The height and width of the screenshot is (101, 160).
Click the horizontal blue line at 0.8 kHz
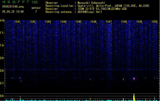81,70
